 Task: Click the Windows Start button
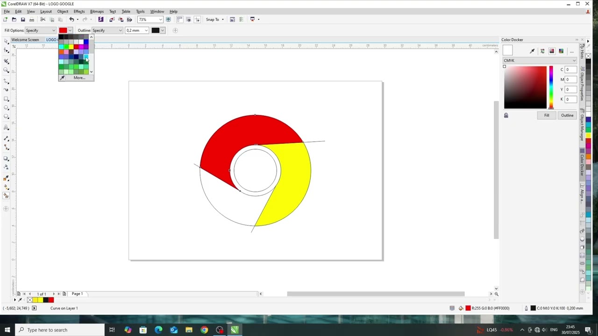tap(7, 330)
